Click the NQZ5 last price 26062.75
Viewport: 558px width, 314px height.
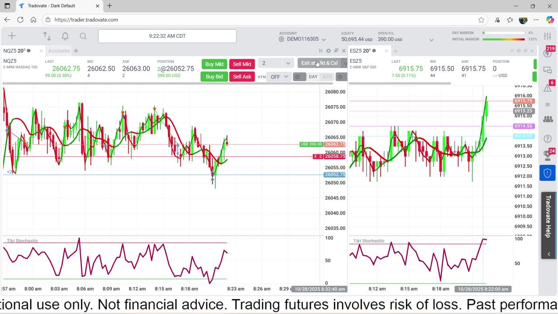[66, 69]
